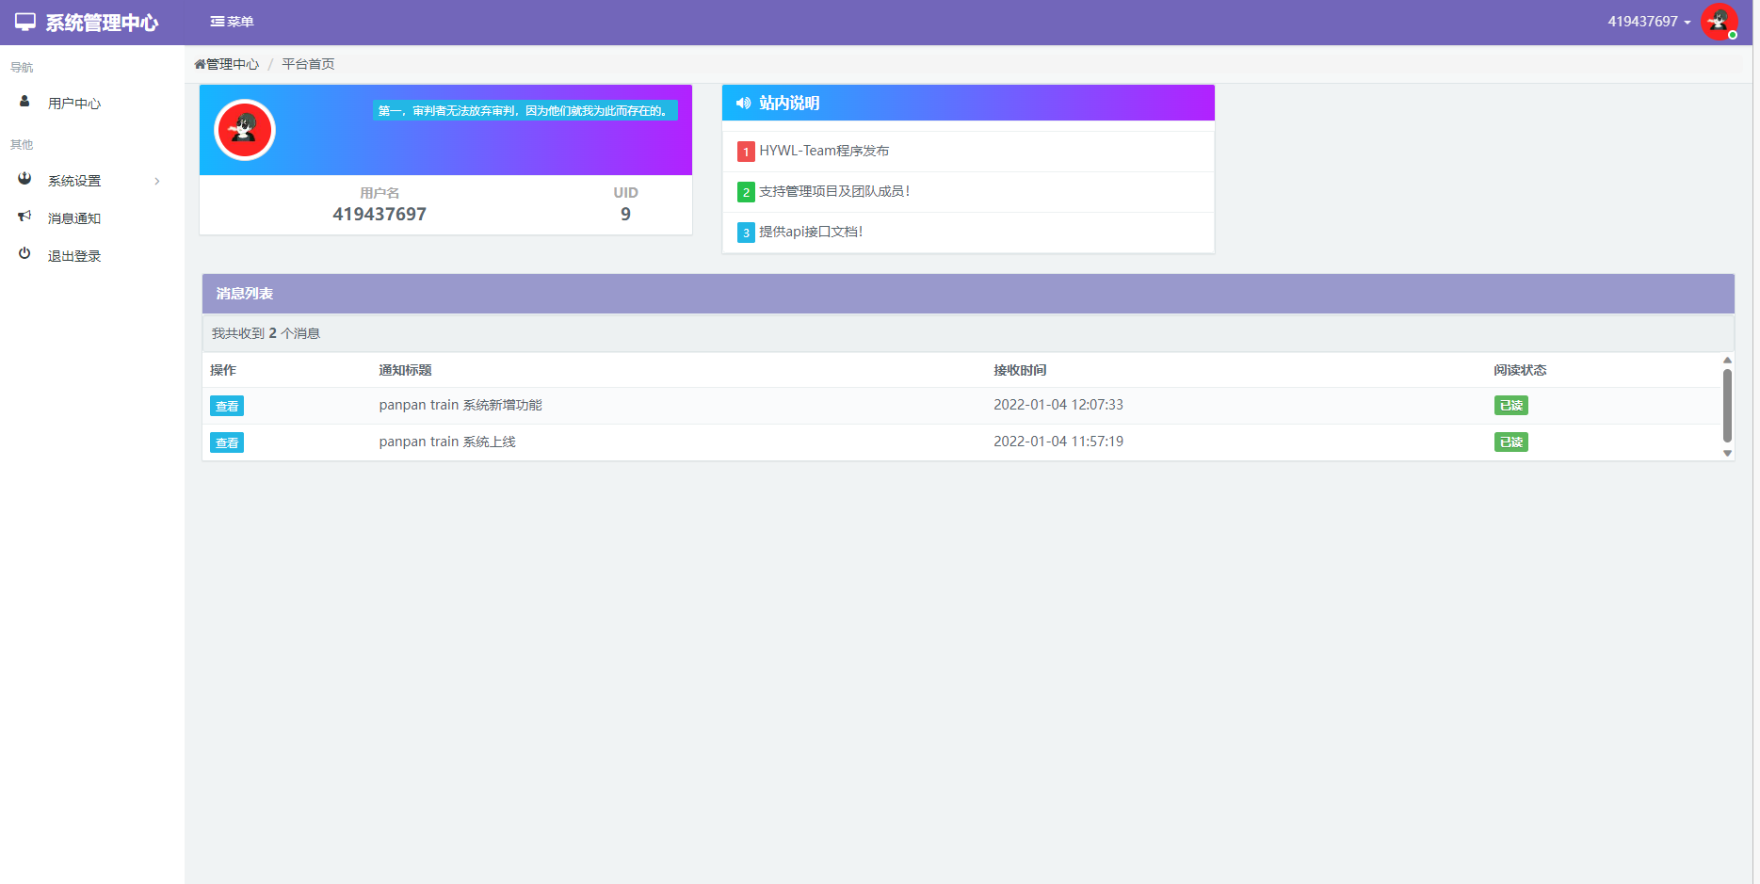View the 系统上线 message with 查看
Image resolution: width=1760 pixels, height=884 pixels.
click(227, 442)
